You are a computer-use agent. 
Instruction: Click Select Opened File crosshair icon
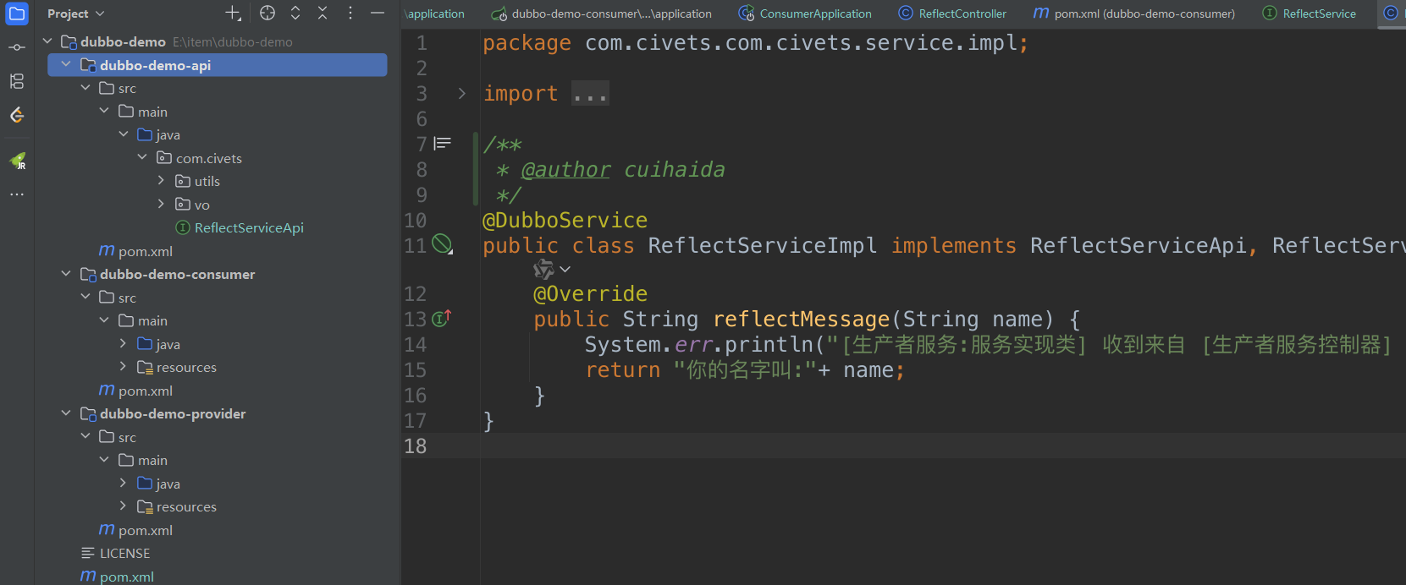click(267, 13)
